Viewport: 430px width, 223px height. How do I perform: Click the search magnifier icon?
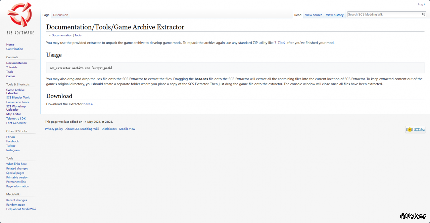pyautogui.click(x=423, y=14)
